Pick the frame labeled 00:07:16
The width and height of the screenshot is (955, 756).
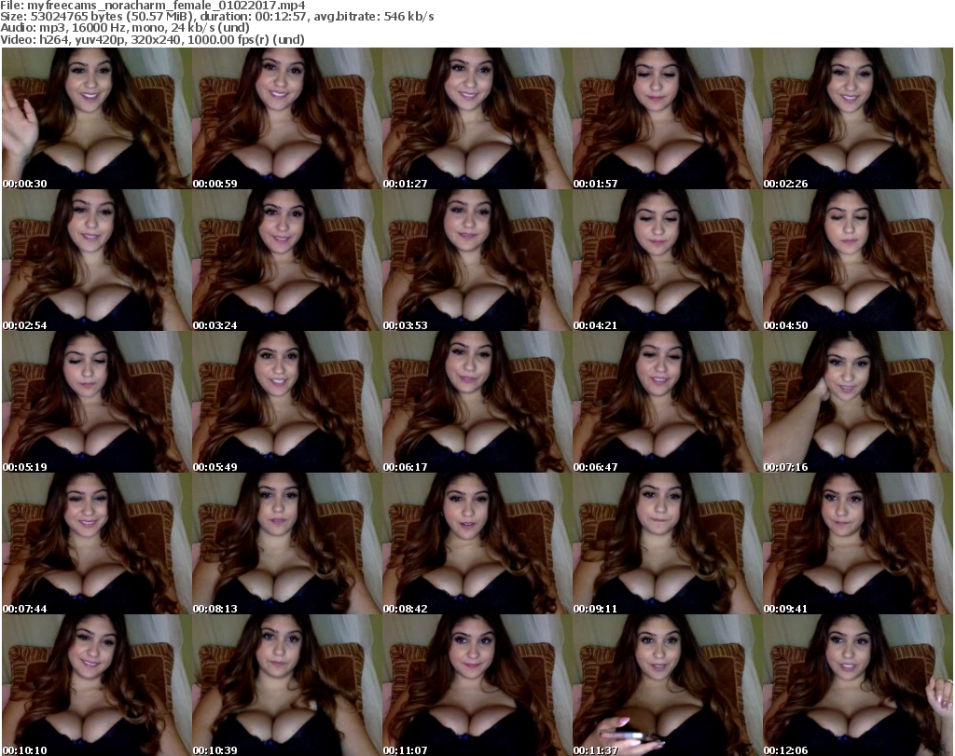coord(858,403)
